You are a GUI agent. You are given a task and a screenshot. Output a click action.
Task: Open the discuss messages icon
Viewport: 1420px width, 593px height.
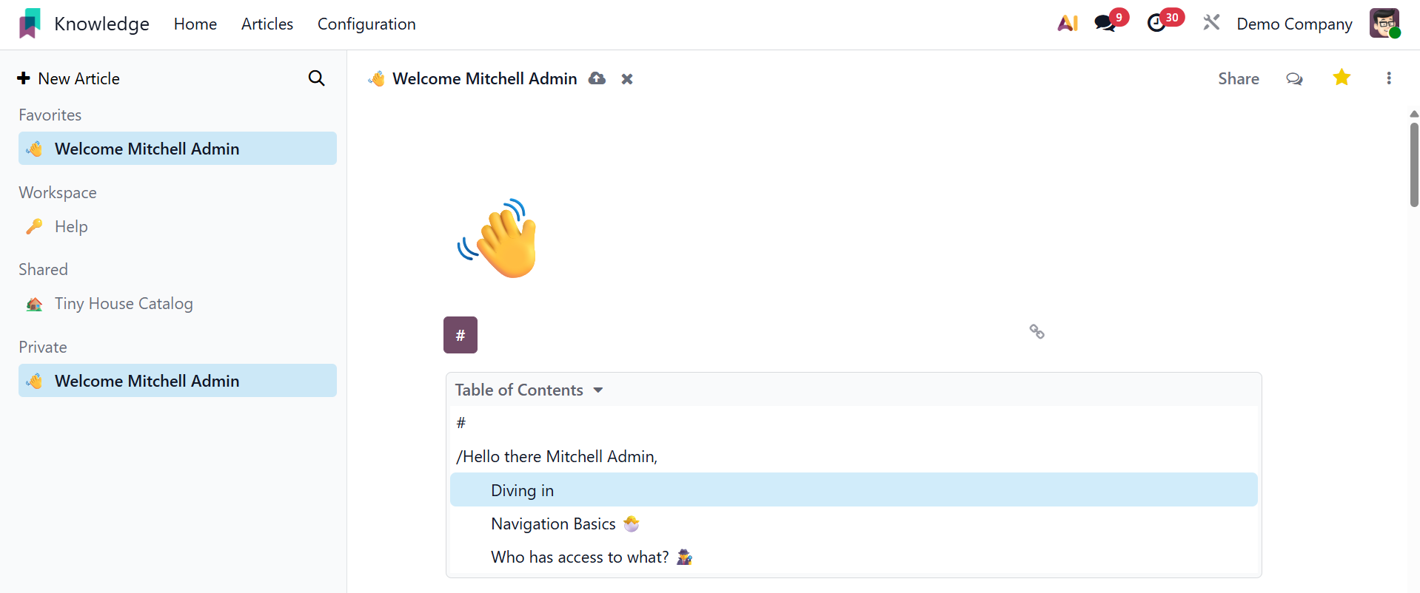(1105, 24)
